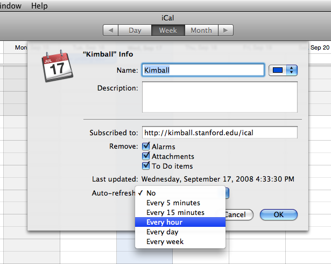Uncheck Remove Attachments checkbox
331x264 pixels.
pyautogui.click(x=146, y=156)
